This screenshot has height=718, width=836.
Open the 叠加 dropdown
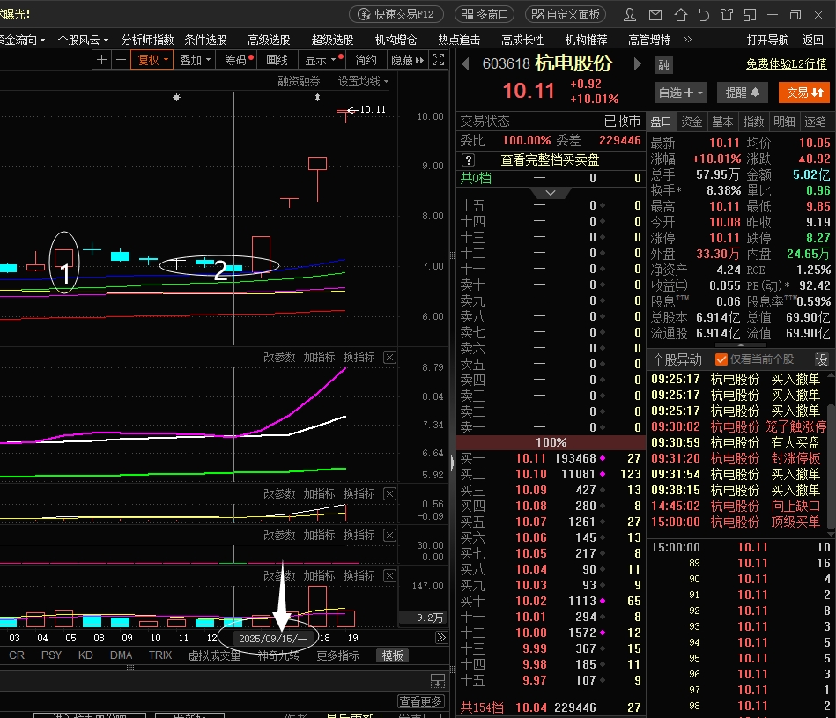coord(196,60)
